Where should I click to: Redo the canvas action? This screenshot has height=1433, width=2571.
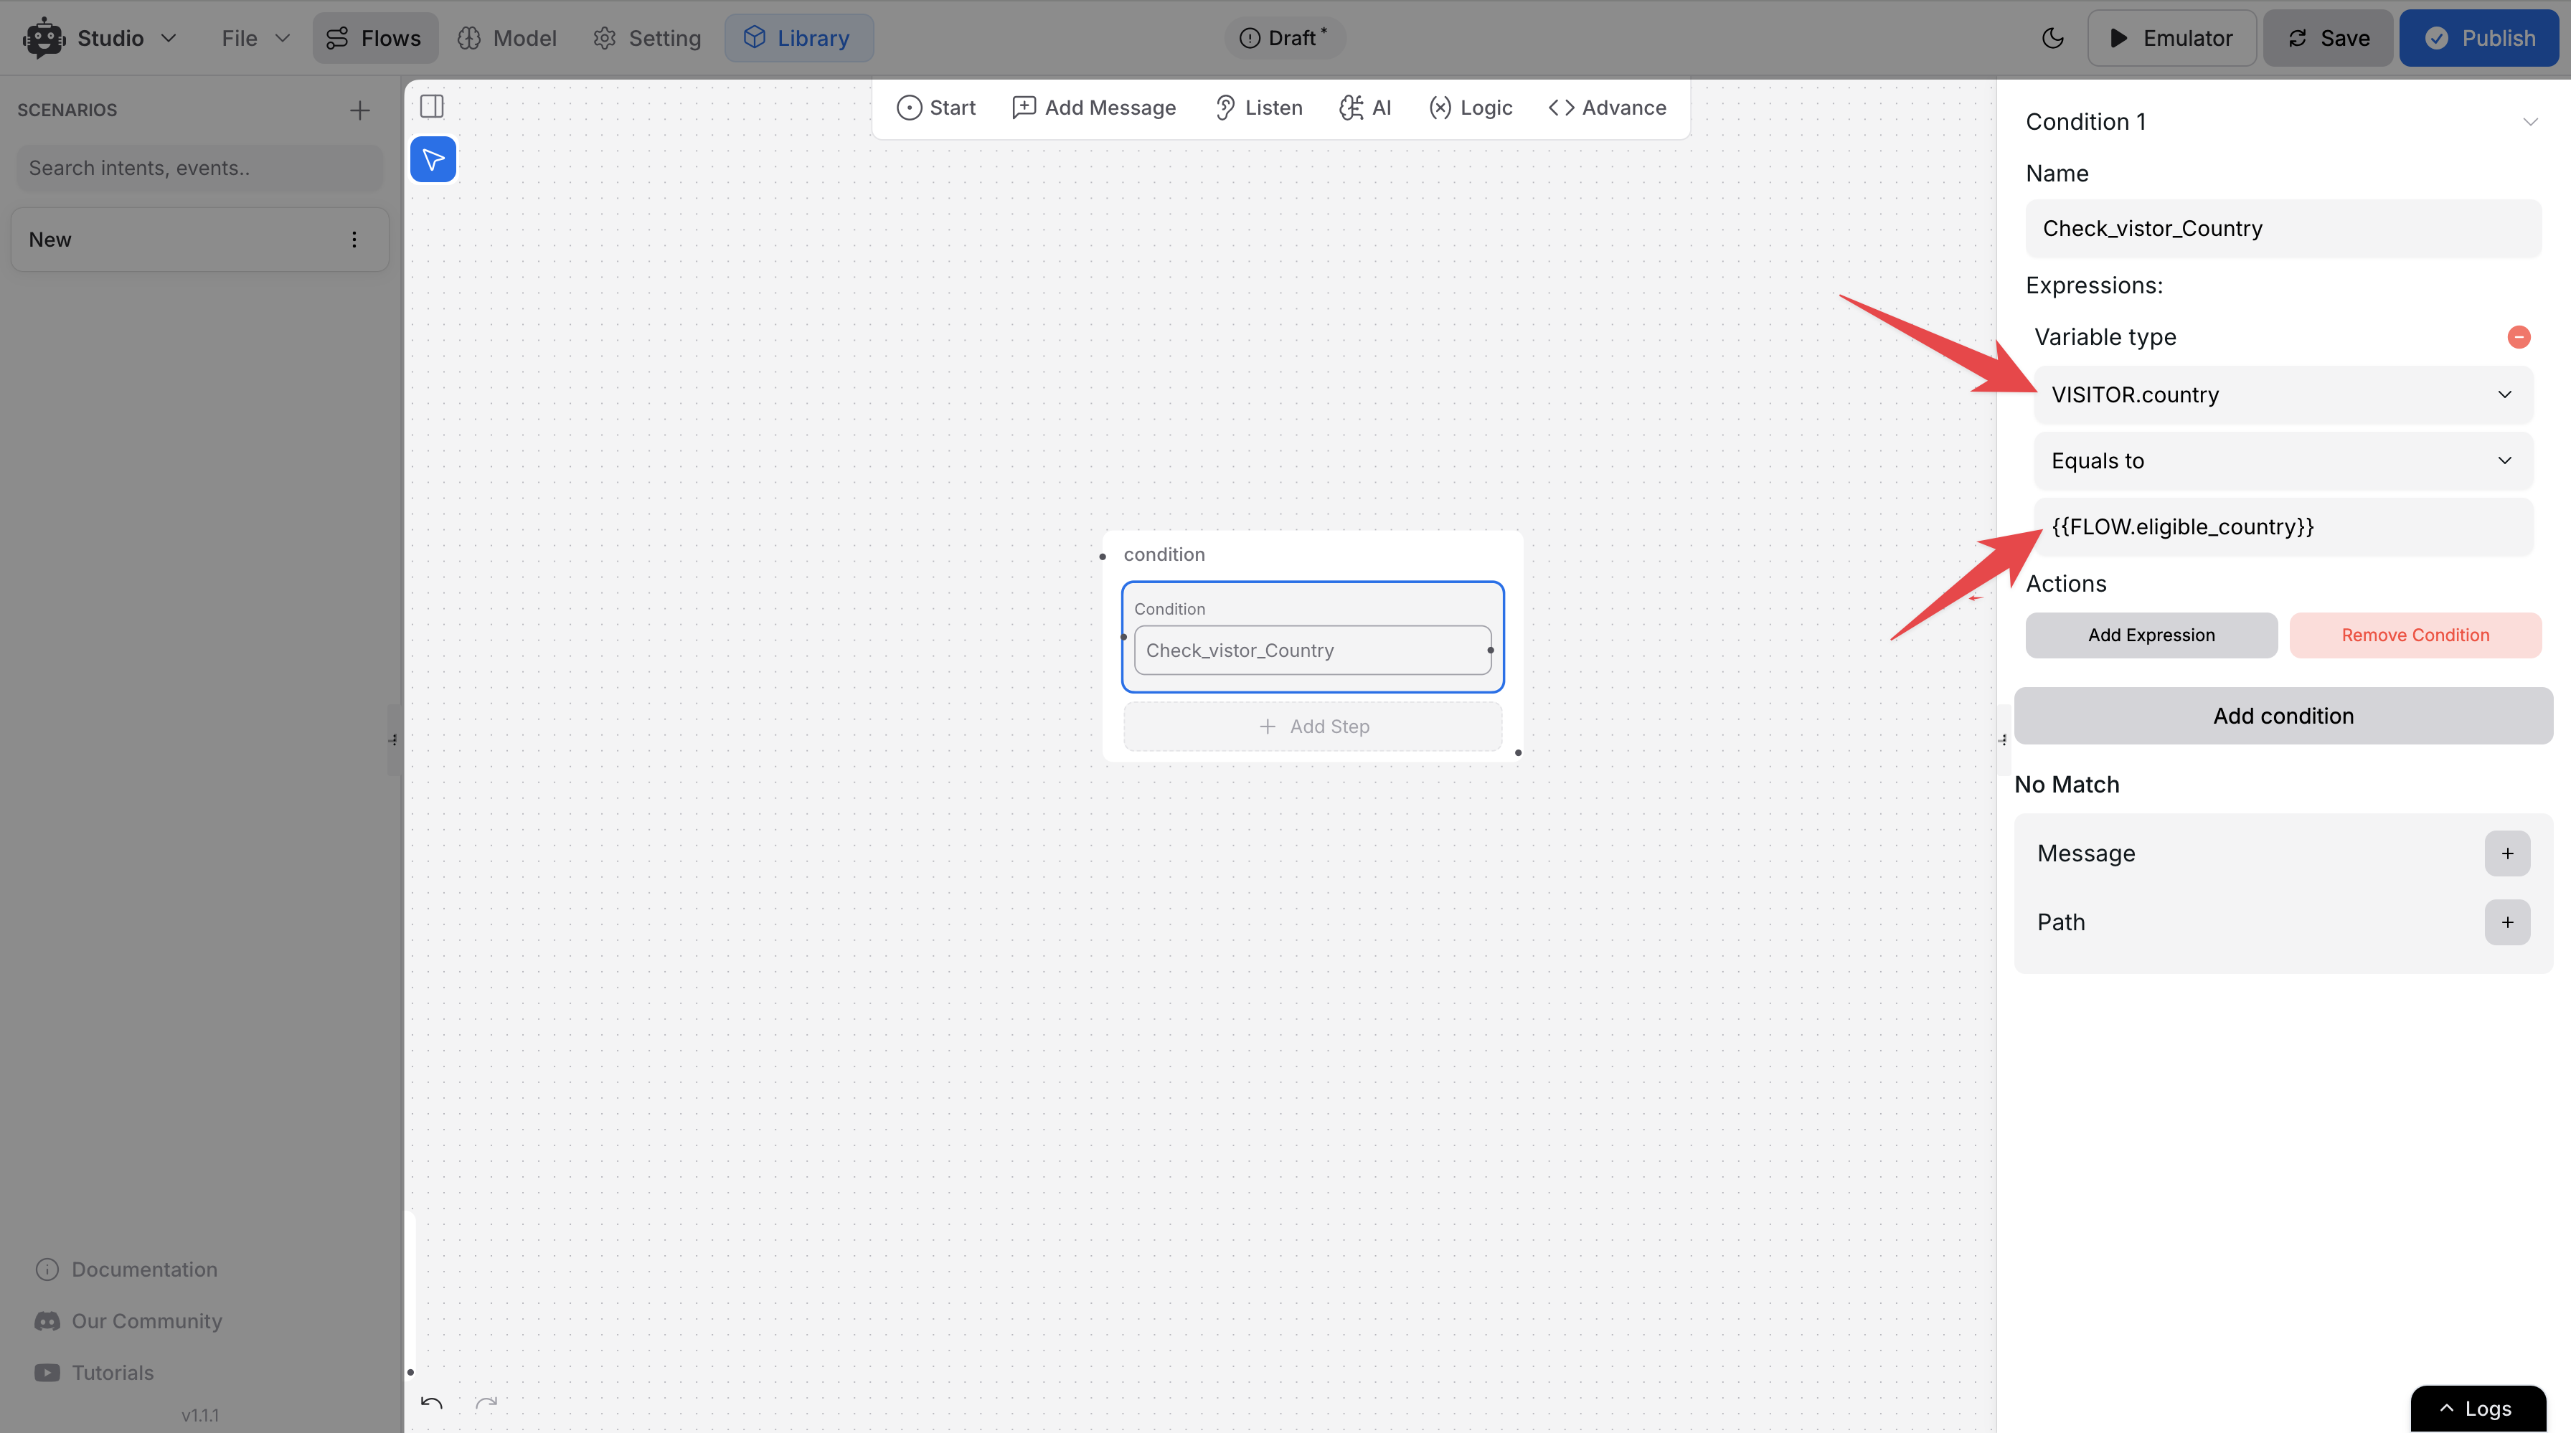click(486, 1403)
